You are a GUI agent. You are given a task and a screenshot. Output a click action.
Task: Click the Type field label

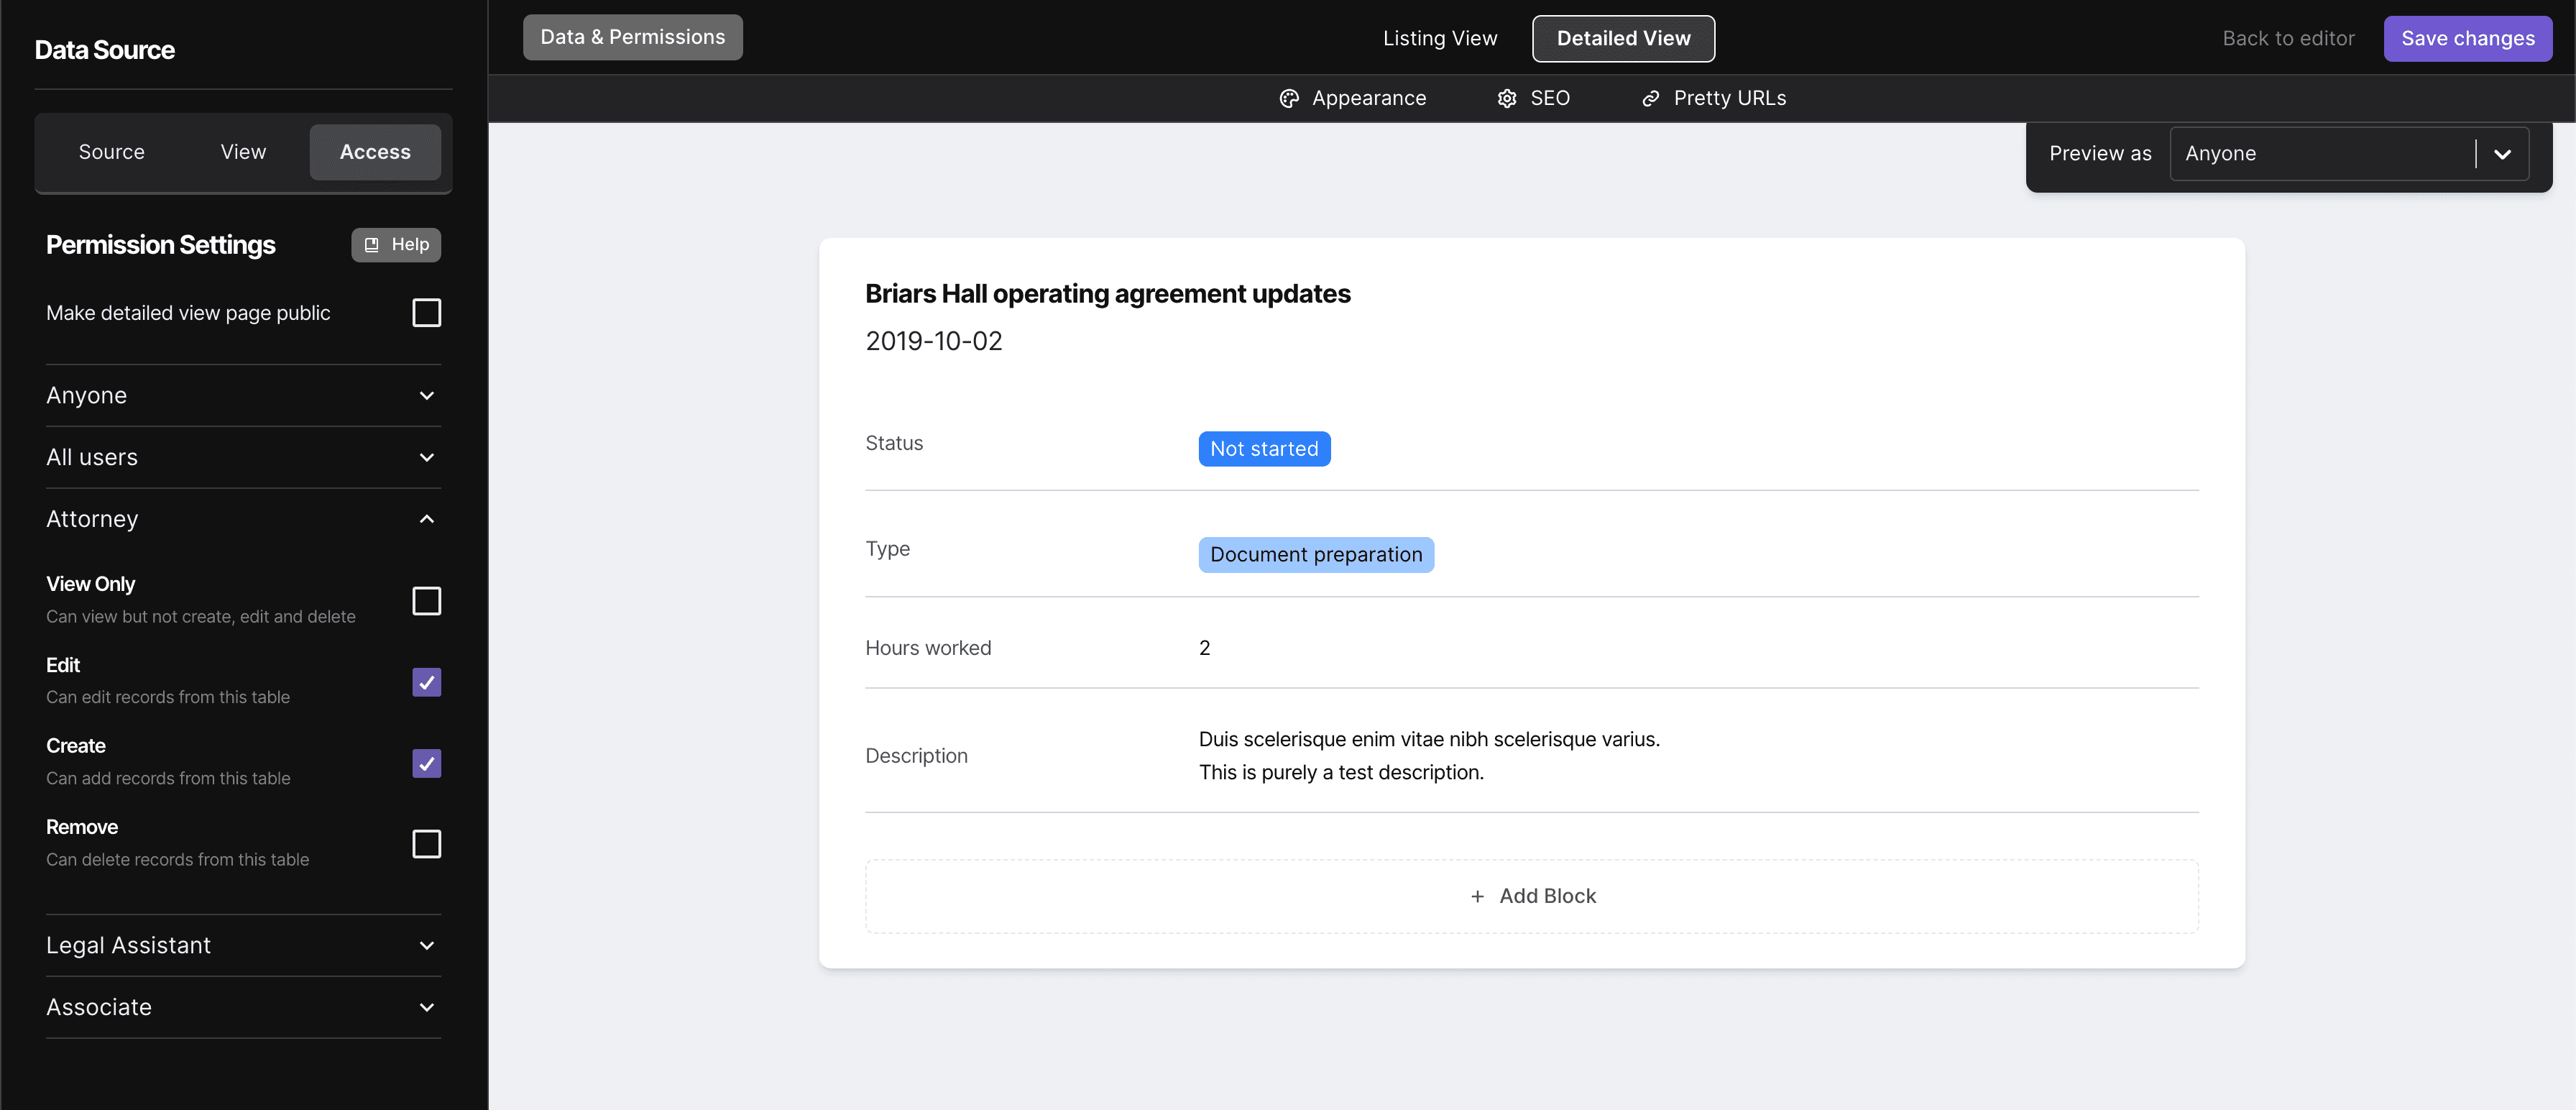tap(887, 549)
